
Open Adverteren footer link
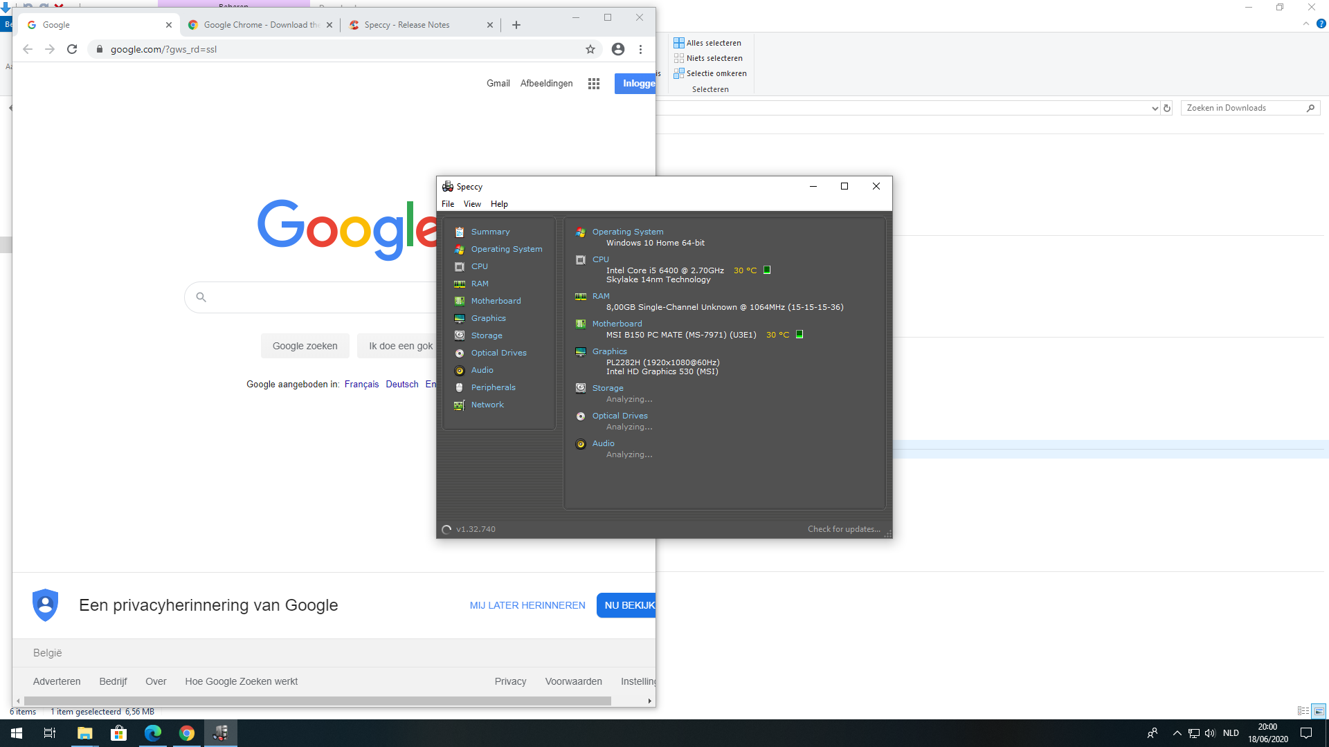tap(57, 681)
